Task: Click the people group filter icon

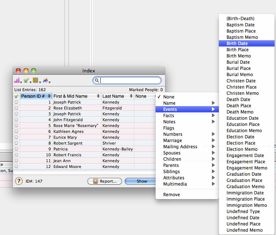Action: coord(45,81)
